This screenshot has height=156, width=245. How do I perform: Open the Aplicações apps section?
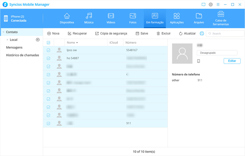pyautogui.click(x=177, y=18)
